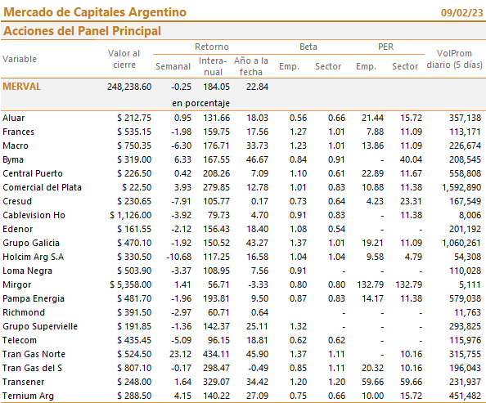Select Transener PER Emp. value 59.66
486x403 pixels.
tap(372, 382)
